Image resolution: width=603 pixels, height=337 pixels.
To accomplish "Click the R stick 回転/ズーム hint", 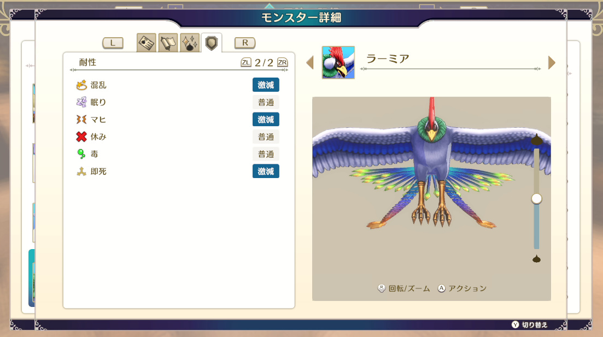I will pyautogui.click(x=404, y=288).
